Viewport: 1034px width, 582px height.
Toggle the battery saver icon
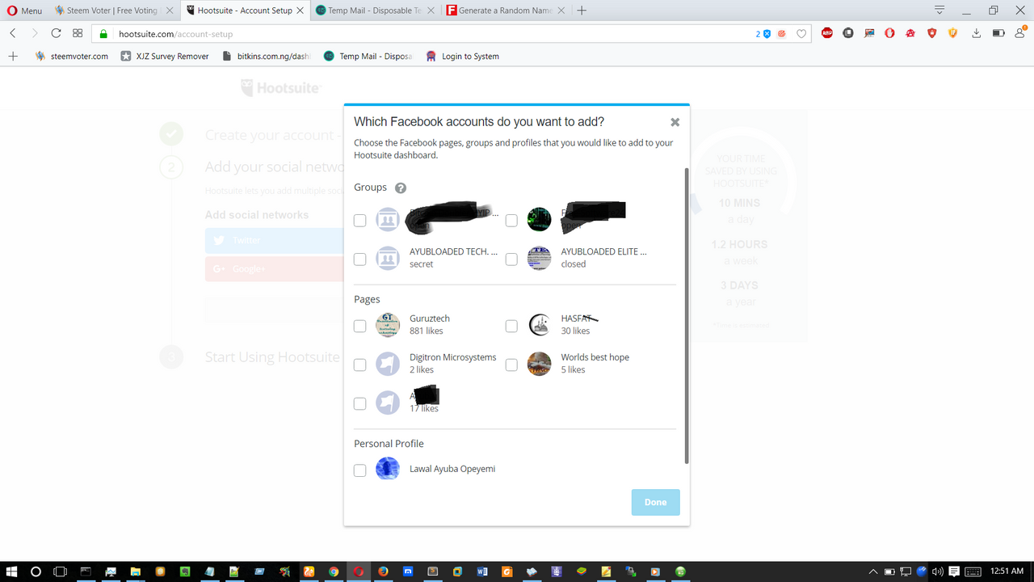pyautogui.click(x=998, y=33)
